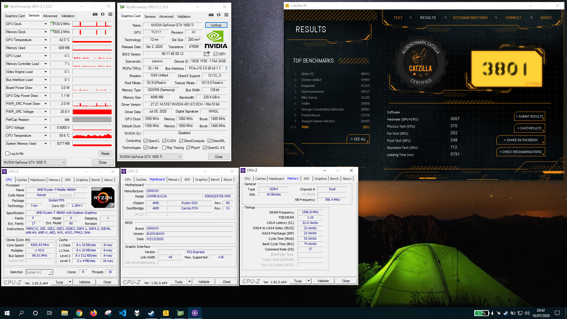This screenshot has width=567, height=319.
Task: Expand the System Memory Used sensor dropdown
Action: pyautogui.click(x=45, y=144)
